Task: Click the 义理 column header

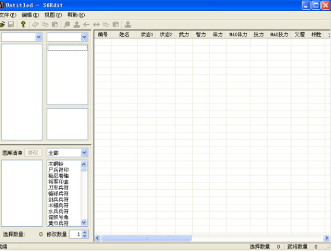Action: pyautogui.click(x=299, y=35)
